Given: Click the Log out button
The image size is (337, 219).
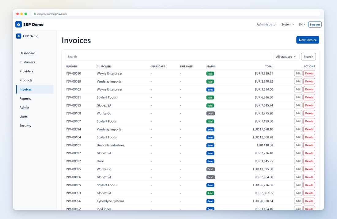Looking at the screenshot, I should pos(315,25).
